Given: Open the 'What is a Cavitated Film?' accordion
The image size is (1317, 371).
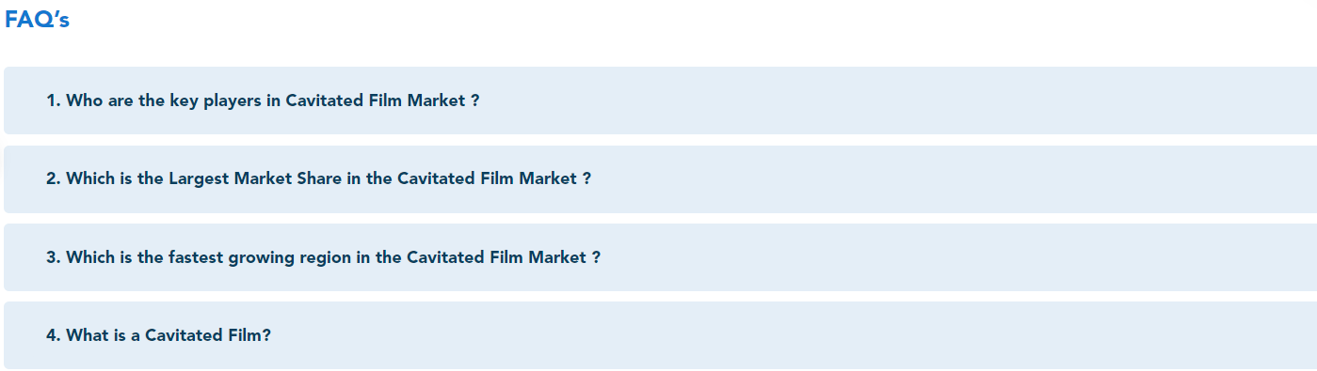Looking at the screenshot, I should [x=660, y=335].
